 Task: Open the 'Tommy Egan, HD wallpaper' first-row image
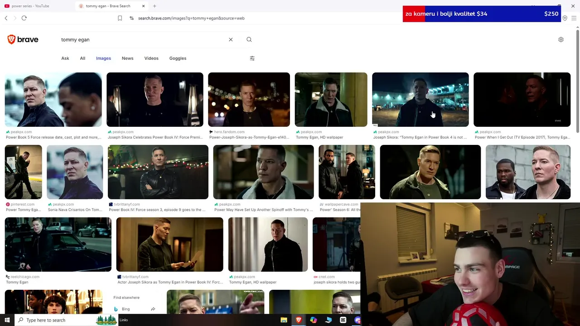click(x=331, y=100)
